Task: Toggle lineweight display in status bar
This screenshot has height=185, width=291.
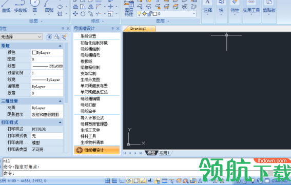Action: [x=164, y=181]
